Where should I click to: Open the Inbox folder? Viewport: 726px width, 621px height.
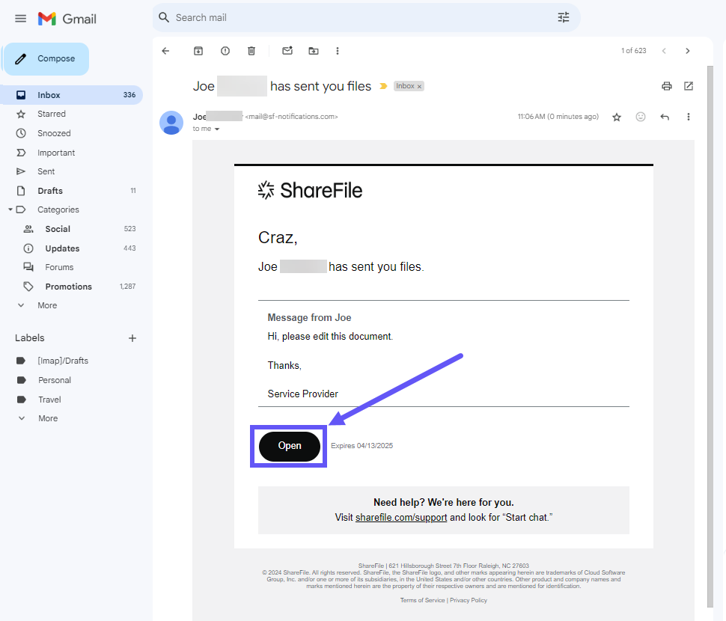[x=72, y=95]
